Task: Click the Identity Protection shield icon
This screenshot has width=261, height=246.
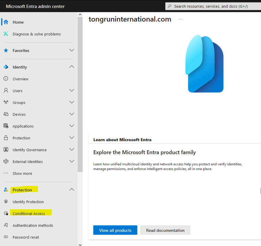Action: click(6, 201)
